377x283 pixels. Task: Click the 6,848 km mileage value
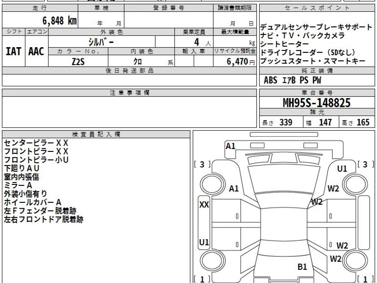pyautogui.click(x=59, y=21)
